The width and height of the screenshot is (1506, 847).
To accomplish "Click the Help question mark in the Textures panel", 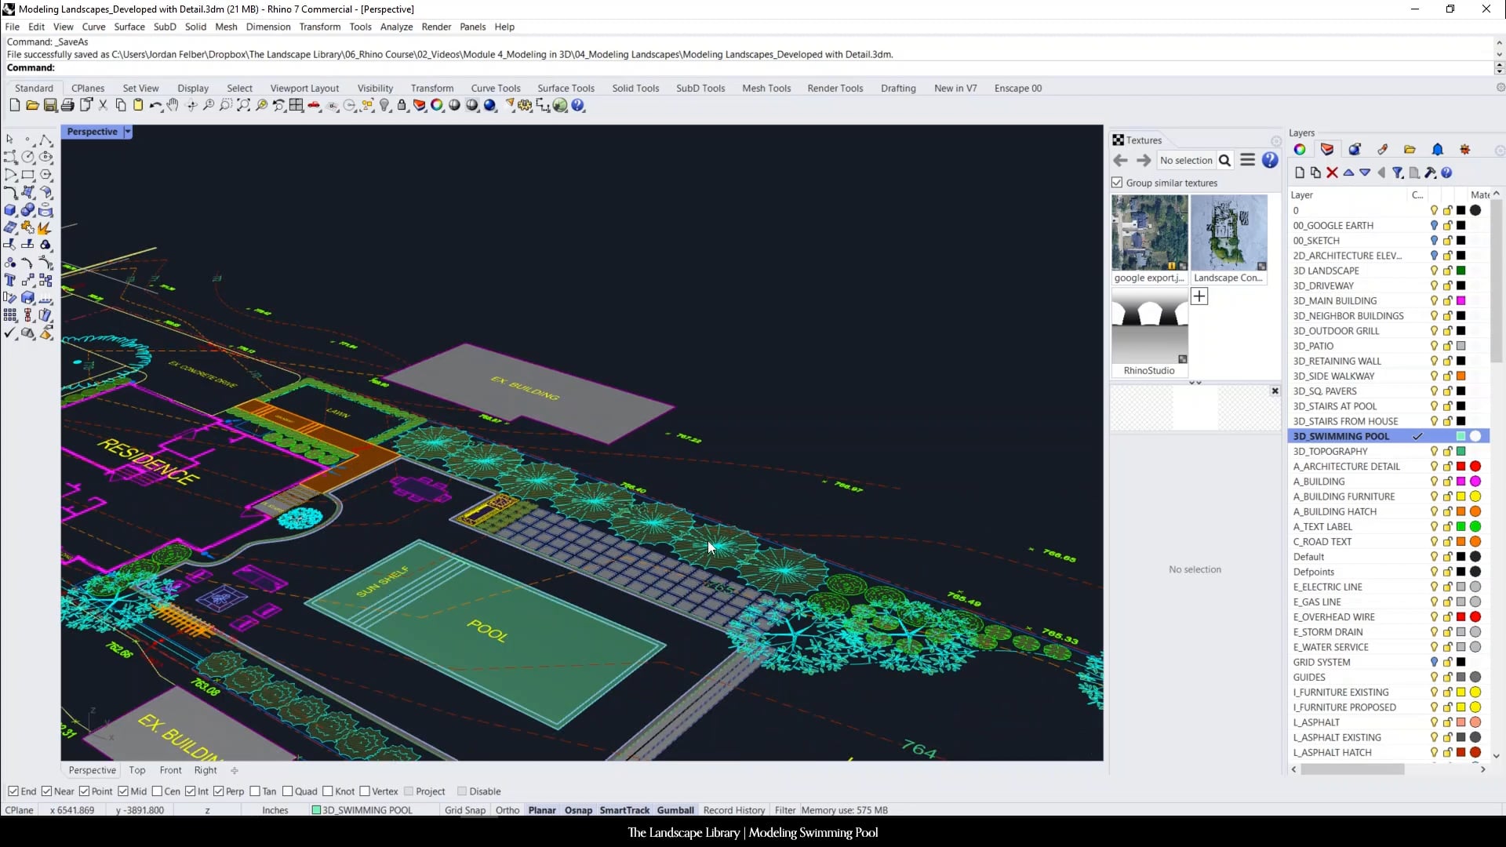I will [1269, 160].
